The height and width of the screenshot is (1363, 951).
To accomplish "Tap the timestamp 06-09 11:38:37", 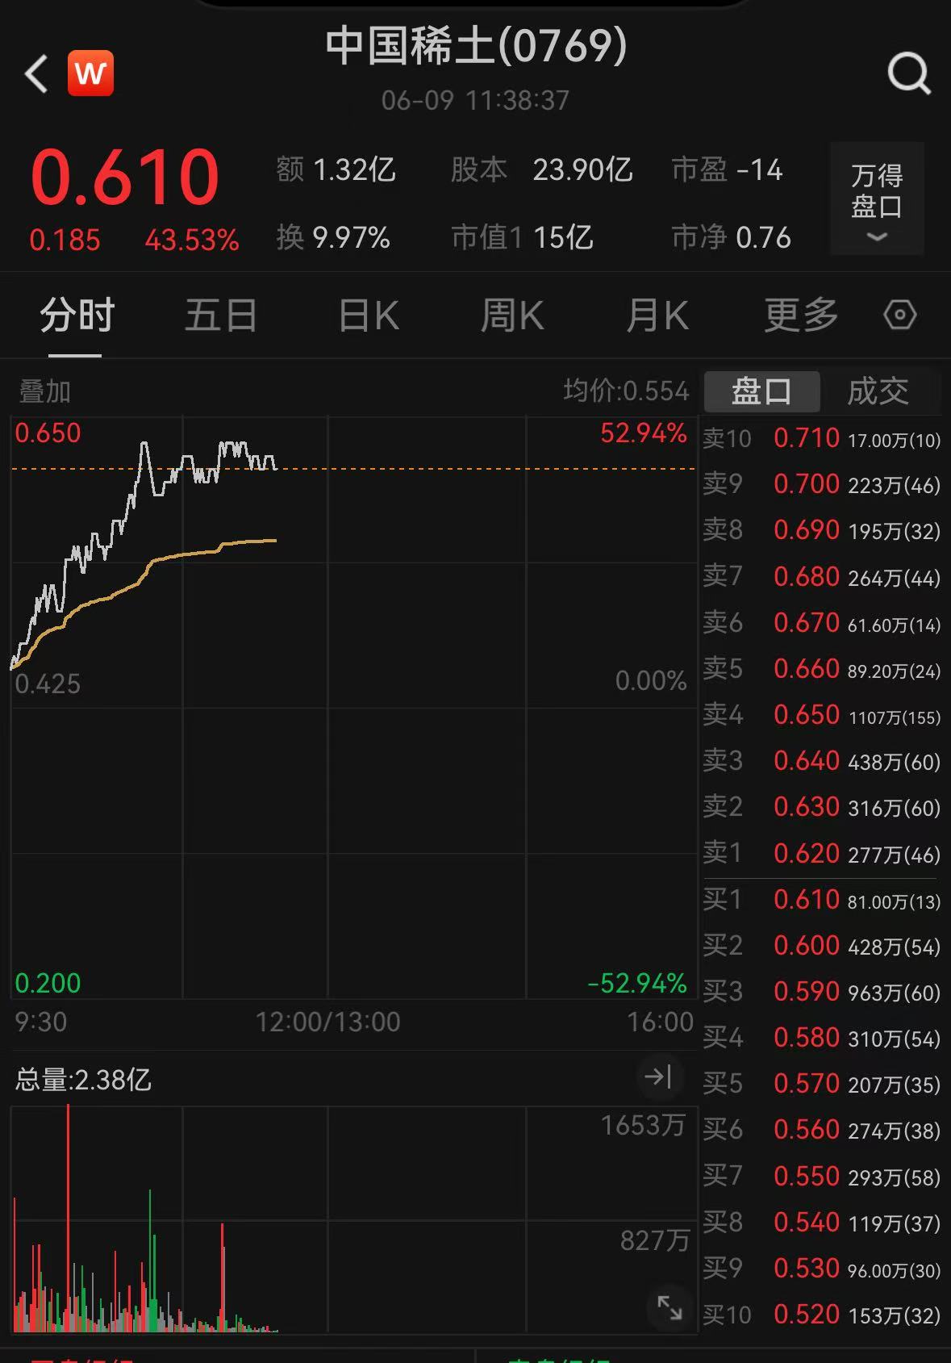I will click(475, 101).
